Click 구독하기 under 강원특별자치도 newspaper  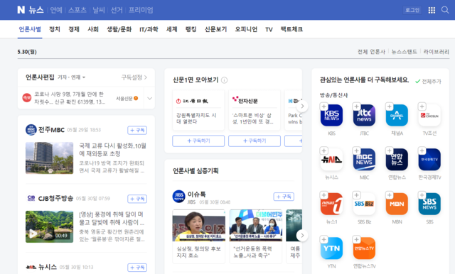(198, 141)
